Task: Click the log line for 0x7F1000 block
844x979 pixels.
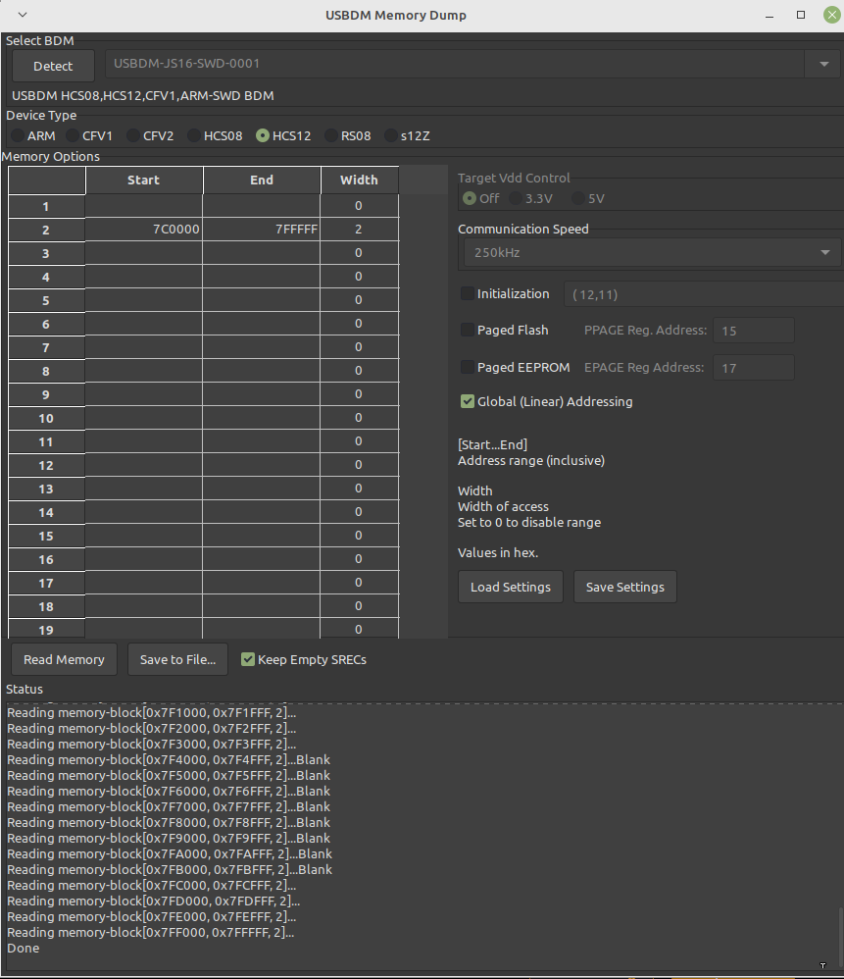Action: (x=152, y=712)
